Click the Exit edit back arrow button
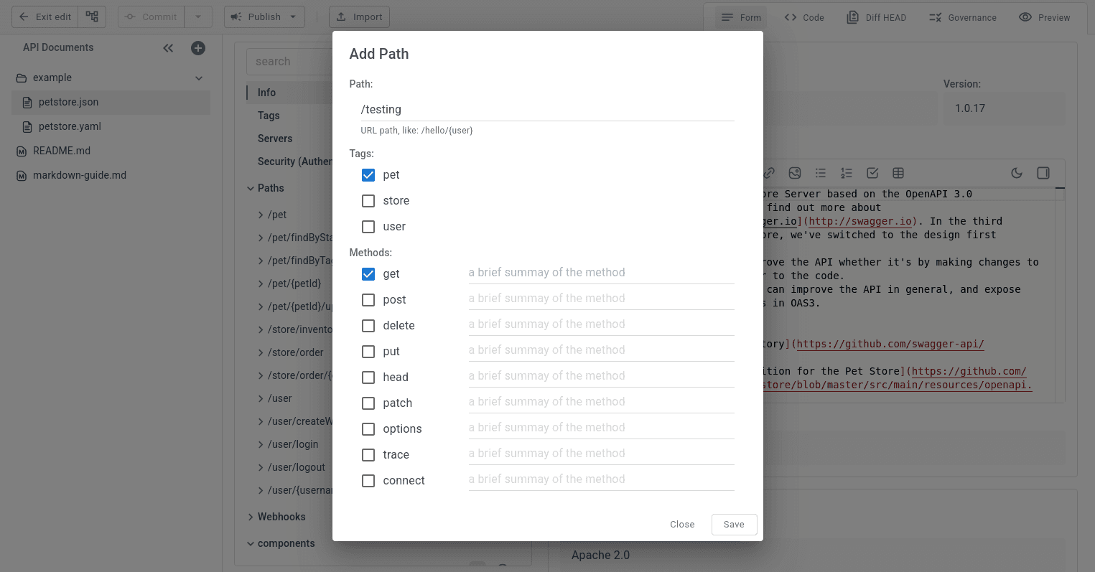Screen dimensions: 1095x572 click(x=45, y=17)
